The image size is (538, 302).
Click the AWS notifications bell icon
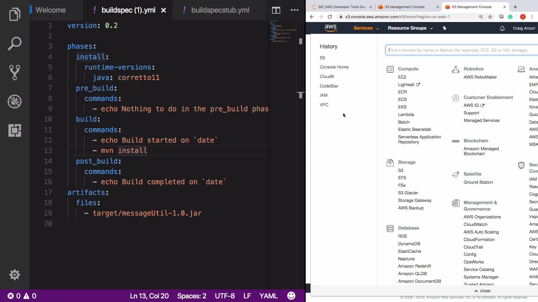(x=502, y=28)
